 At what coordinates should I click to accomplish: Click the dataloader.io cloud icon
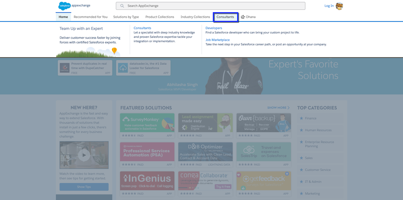pyautogui.click(x=123, y=68)
